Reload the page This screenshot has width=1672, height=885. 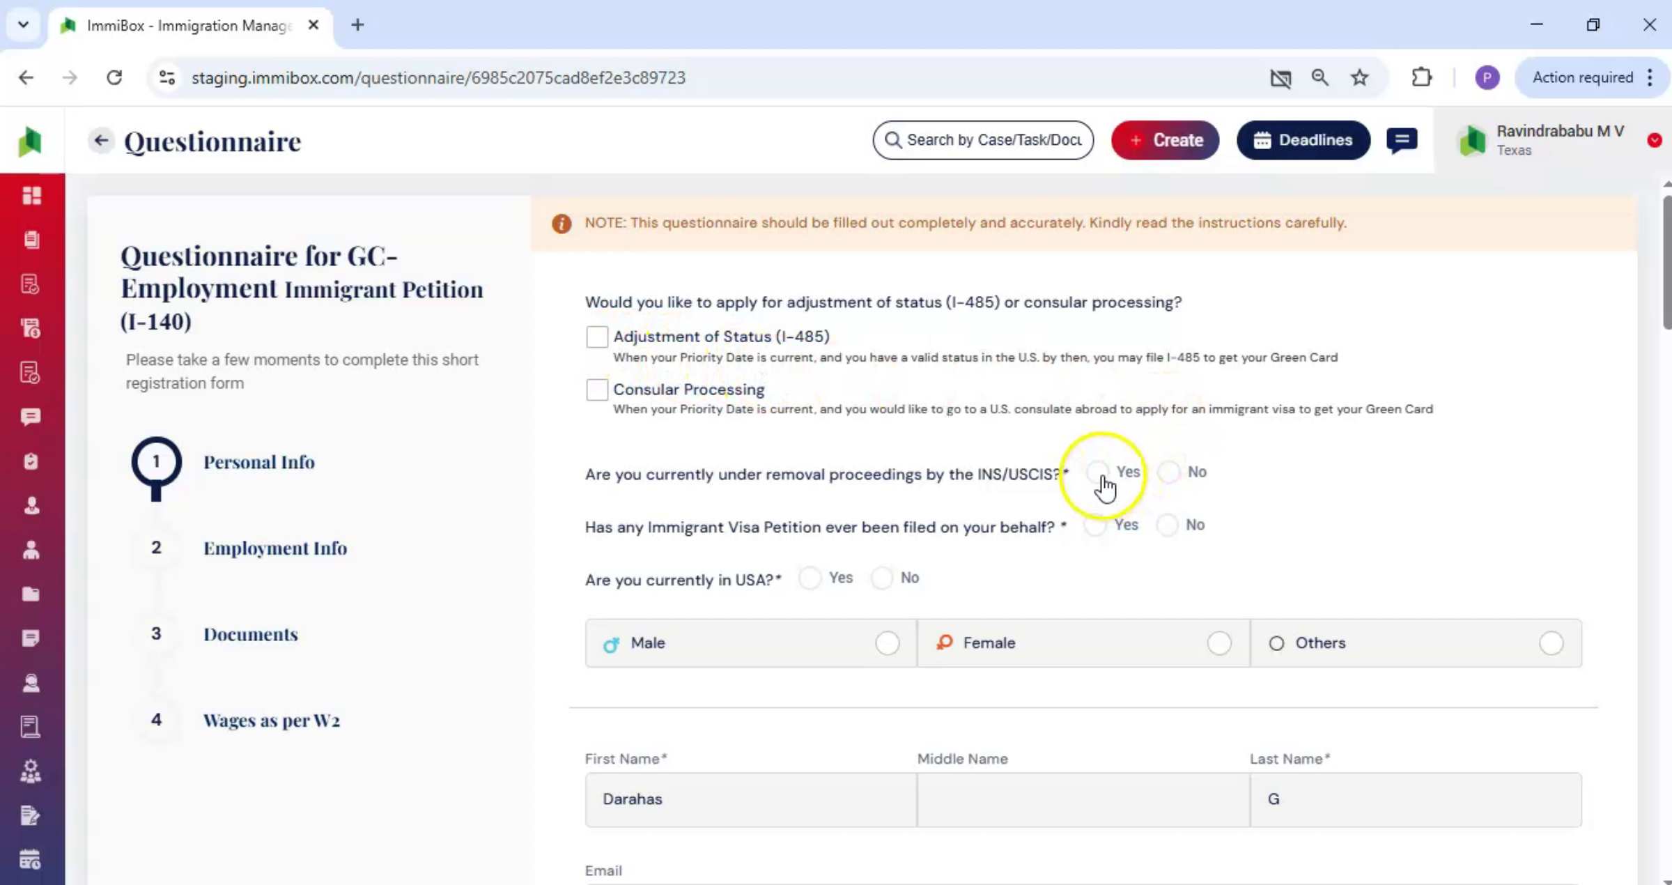click(x=114, y=77)
